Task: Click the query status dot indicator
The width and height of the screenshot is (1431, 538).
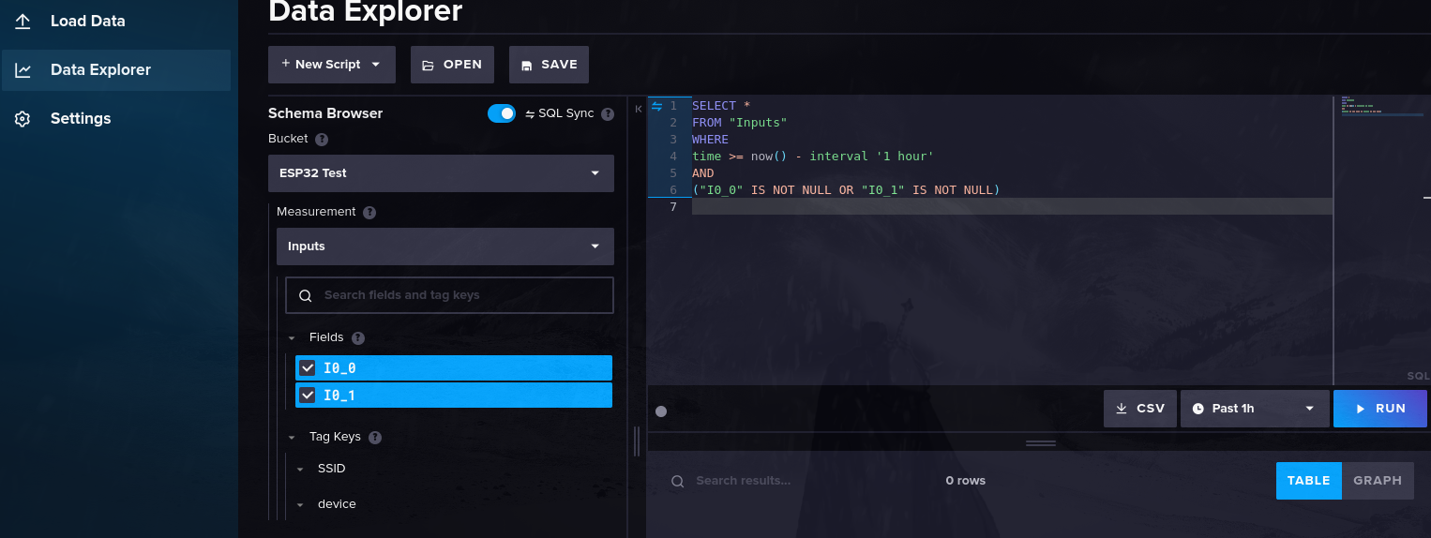Action: click(661, 411)
